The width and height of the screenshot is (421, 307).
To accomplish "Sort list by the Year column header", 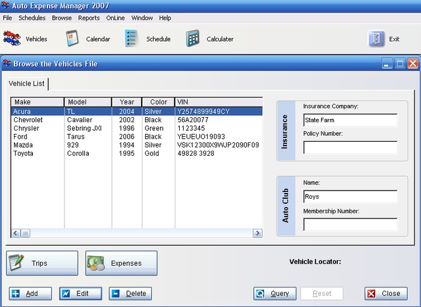I will [x=127, y=102].
